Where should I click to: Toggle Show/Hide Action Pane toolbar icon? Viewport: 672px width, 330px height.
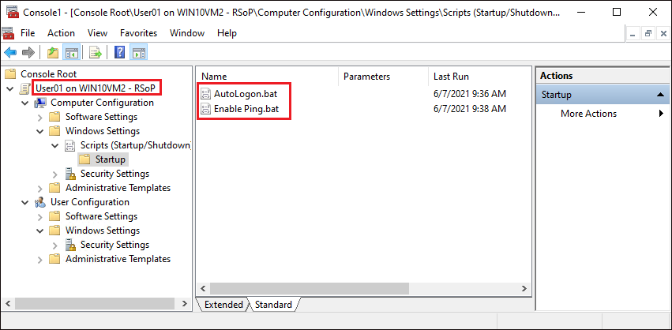139,53
